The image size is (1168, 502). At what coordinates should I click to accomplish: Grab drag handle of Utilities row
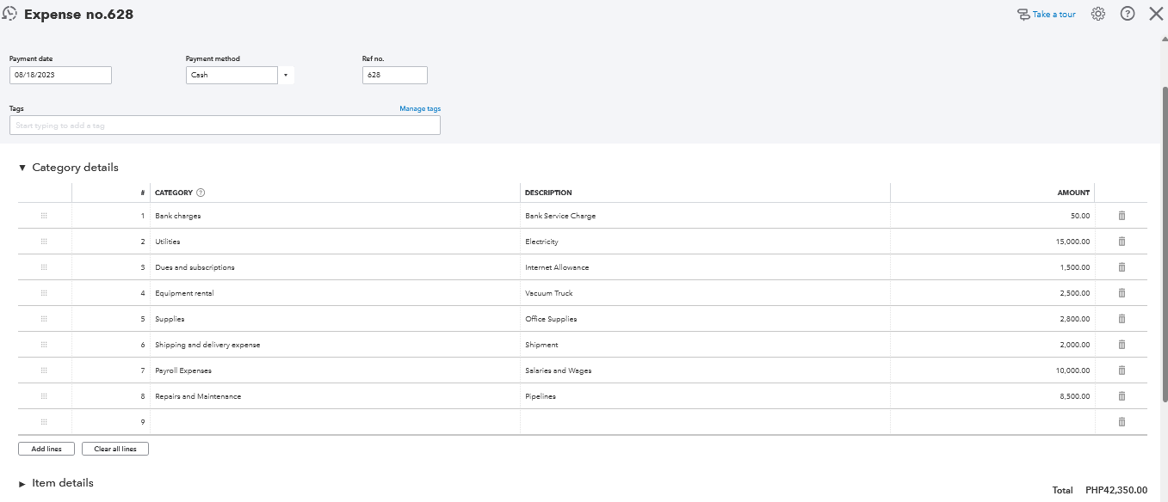point(44,242)
